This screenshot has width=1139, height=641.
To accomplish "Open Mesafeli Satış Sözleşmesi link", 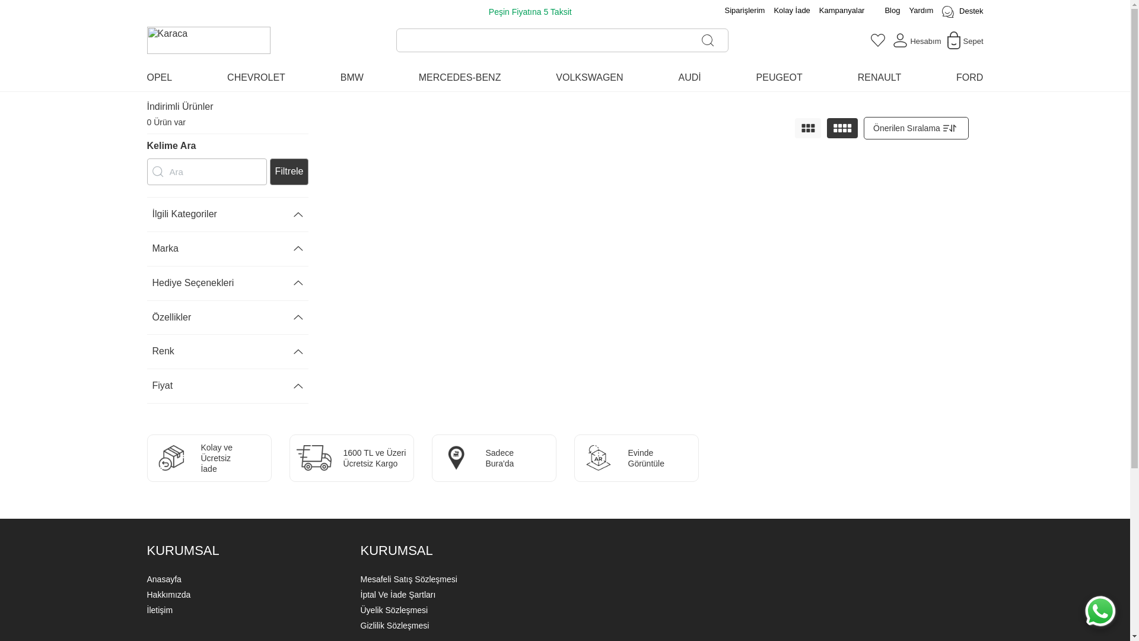I will (409, 579).
